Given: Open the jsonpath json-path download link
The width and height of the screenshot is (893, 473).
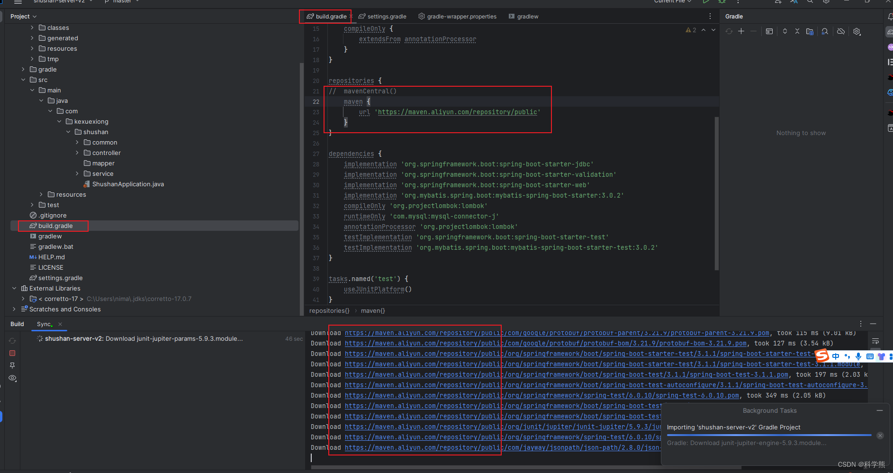Looking at the screenshot, I should [503, 447].
